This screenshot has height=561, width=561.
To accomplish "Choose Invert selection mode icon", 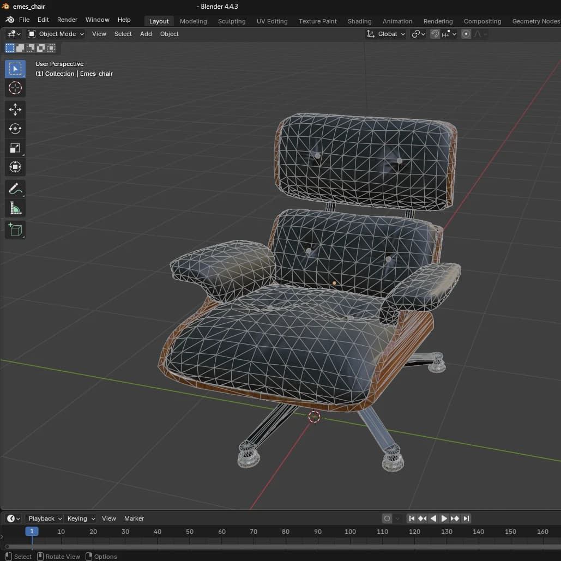I will 41,48.
